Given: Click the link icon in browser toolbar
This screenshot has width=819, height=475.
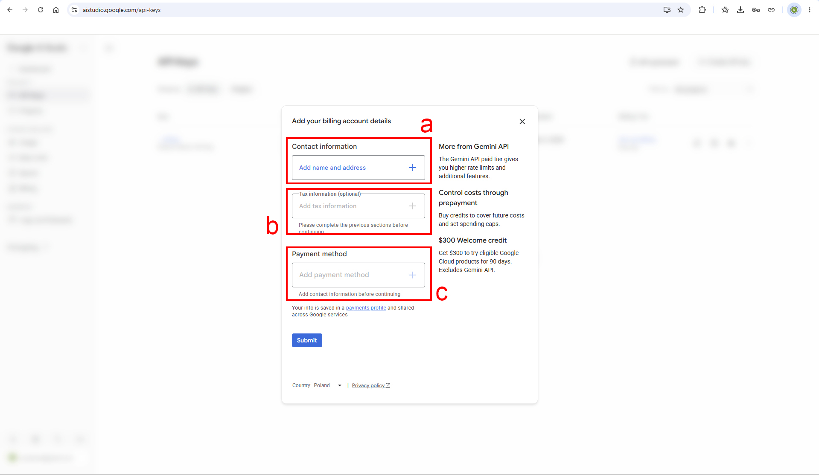Looking at the screenshot, I should click(x=771, y=10).
